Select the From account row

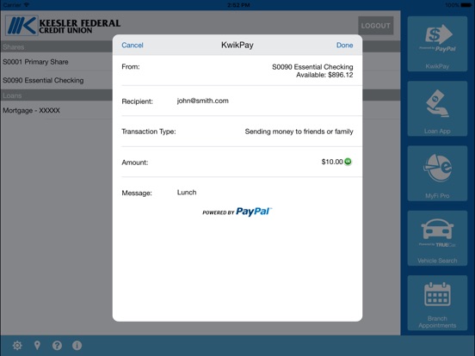pos(237,71)
